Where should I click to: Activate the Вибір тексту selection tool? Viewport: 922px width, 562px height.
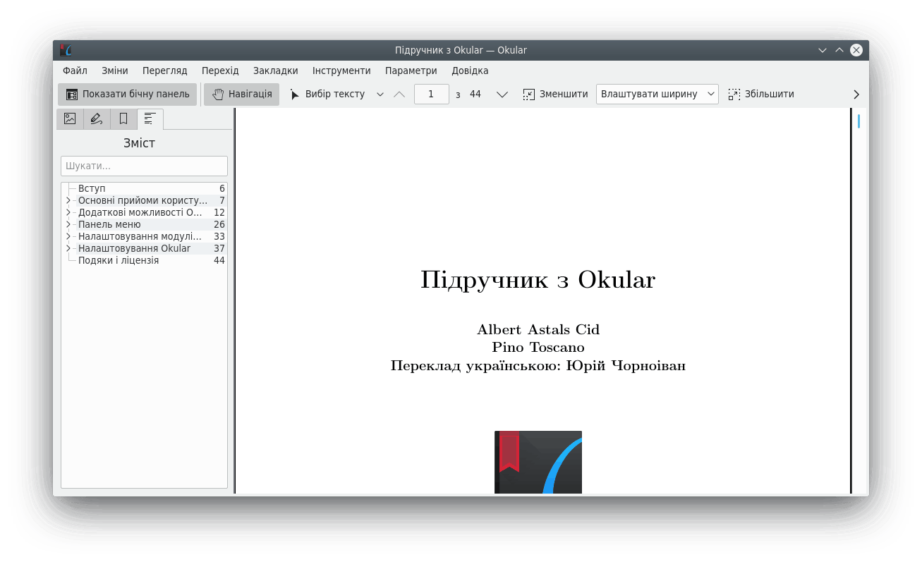pyautogui.click(x=327, y=94)
